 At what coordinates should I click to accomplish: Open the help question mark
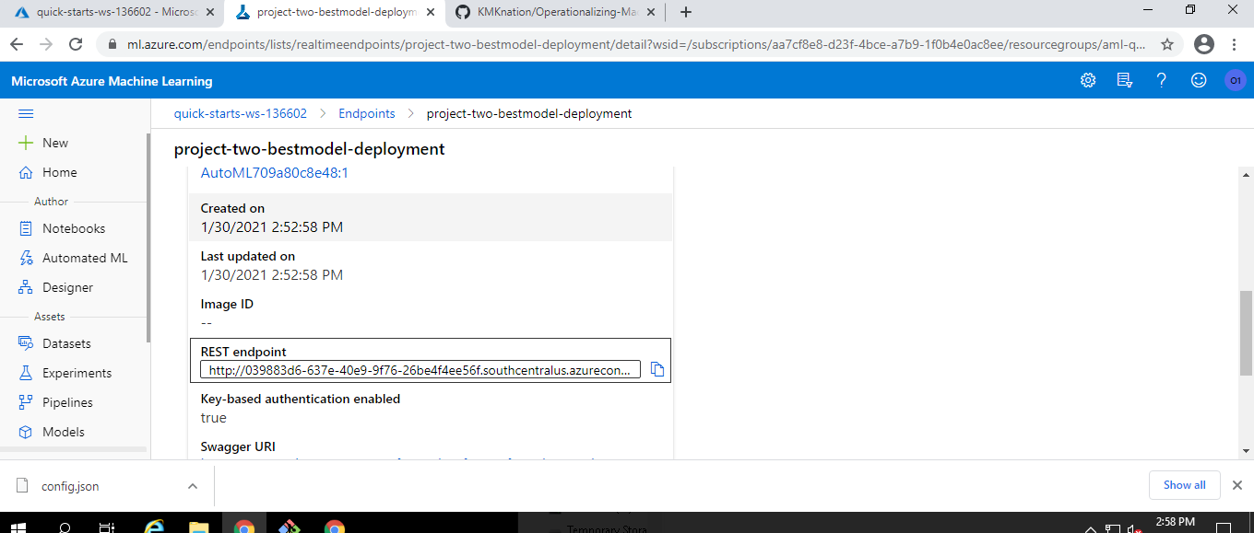(x=1162, y=80)
